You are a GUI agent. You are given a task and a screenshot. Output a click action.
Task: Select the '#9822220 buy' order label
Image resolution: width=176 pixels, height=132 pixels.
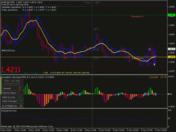8,51
